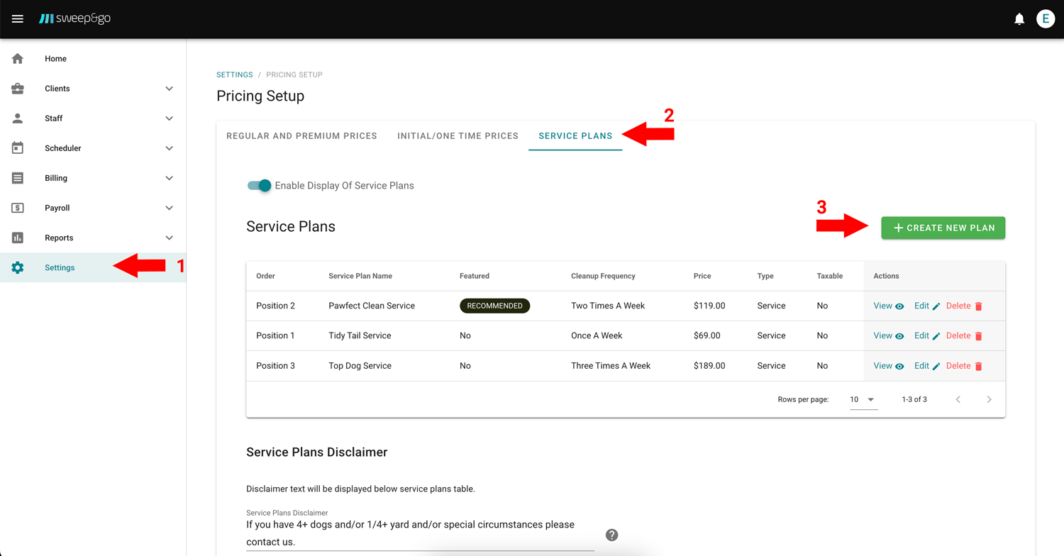The height and width of the screenshot is (556, 1064).
Task: View the Pawfect Clean Service plan
Action: click(888, 306)
